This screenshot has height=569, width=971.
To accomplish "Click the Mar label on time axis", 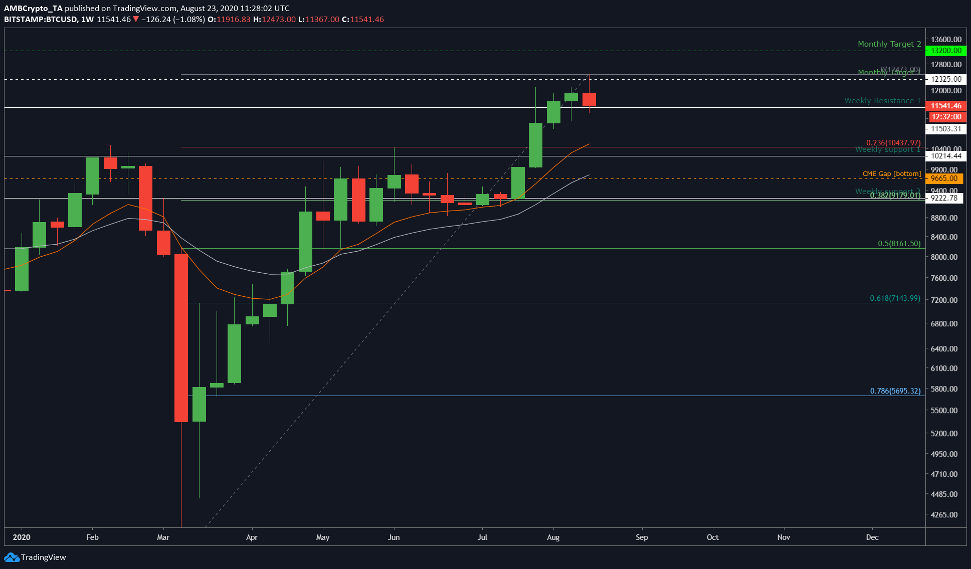I will (163, 537).
